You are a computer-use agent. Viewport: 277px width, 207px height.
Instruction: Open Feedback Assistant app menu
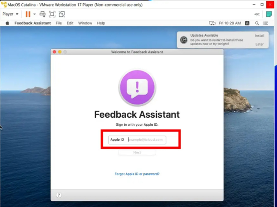click(x=32, y=23)
